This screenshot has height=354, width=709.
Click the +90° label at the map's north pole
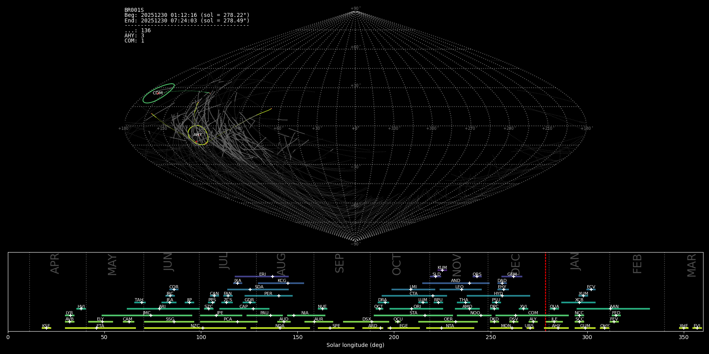[355, 9]
